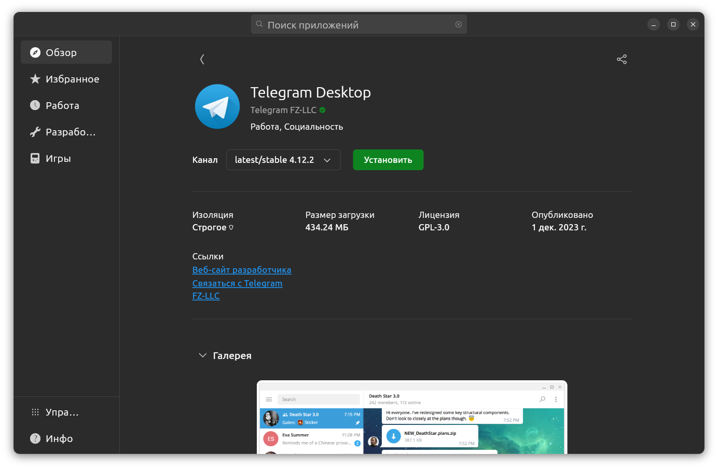This screenshot has height=469, width=718.
Task: Click the Telegram FZ-LLC publisher name
Action: [283, 110]
